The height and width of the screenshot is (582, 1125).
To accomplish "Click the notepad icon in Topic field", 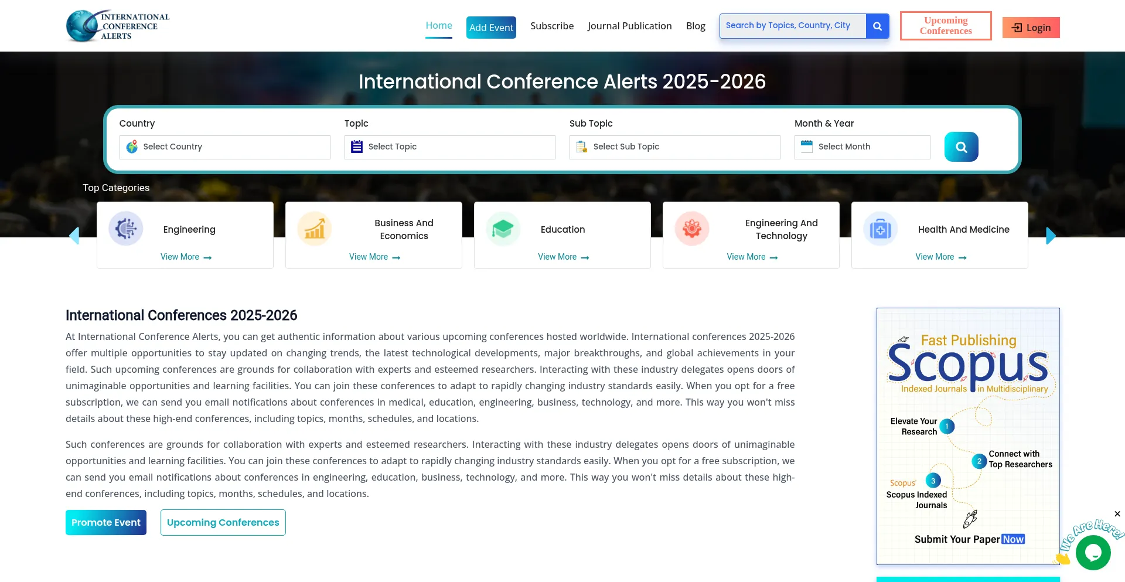I will coord(357,147).
